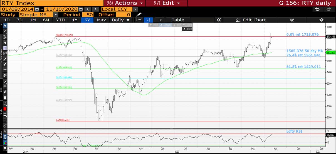Toggle the bar chart type button

point(149,20)
